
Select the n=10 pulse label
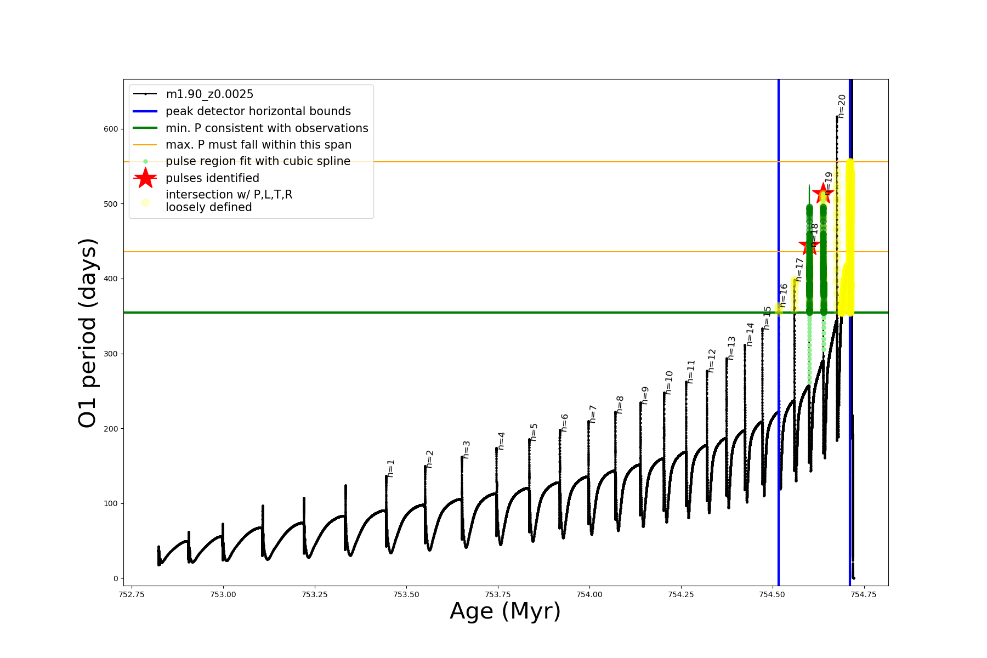point(668,382)
